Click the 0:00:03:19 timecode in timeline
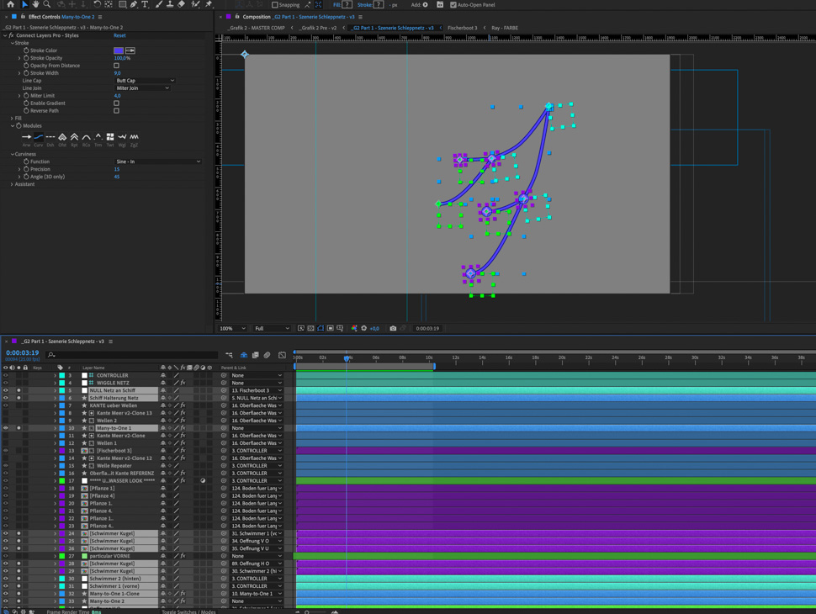 coord(23,353)
